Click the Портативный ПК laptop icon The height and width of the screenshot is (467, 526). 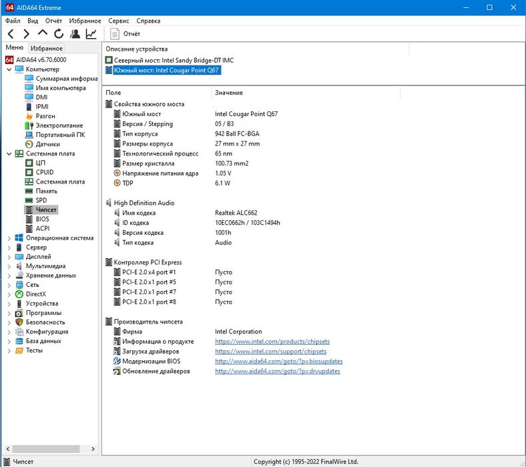[29, 135]
